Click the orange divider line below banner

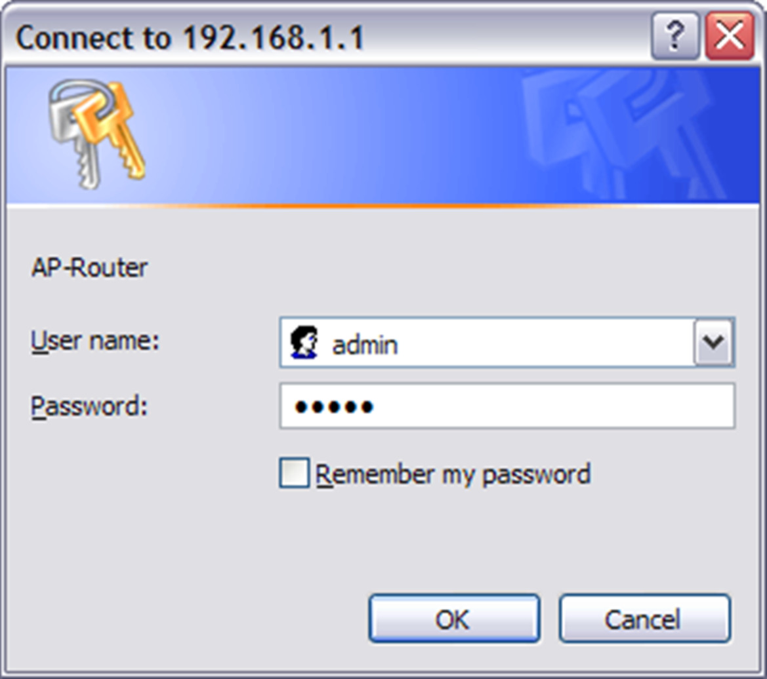(383, 206)
